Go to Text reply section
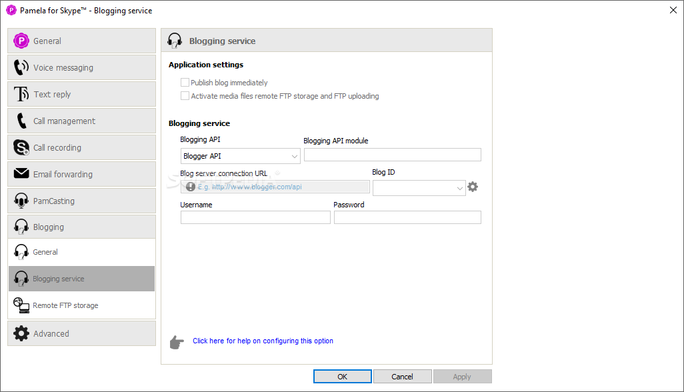The width and height of the screenshot is (684, 392). pyautogui.click(x=81, y=94)
